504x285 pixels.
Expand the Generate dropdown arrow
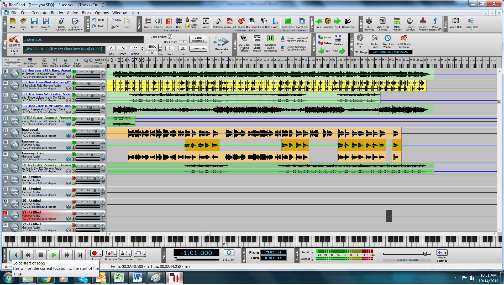coord(221,53)
